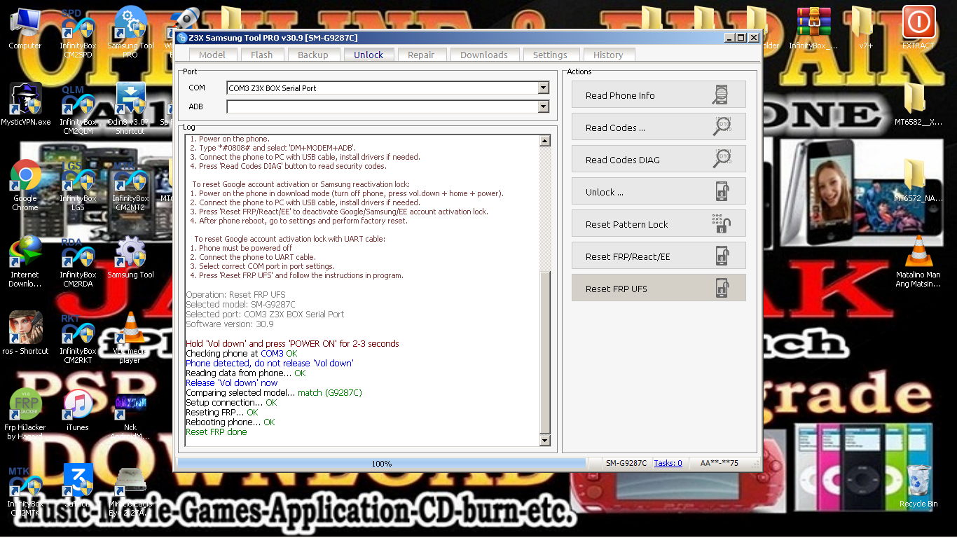Open the Samsung Tool gear icon
The image size is (957, 538).
tap(130, 257)
